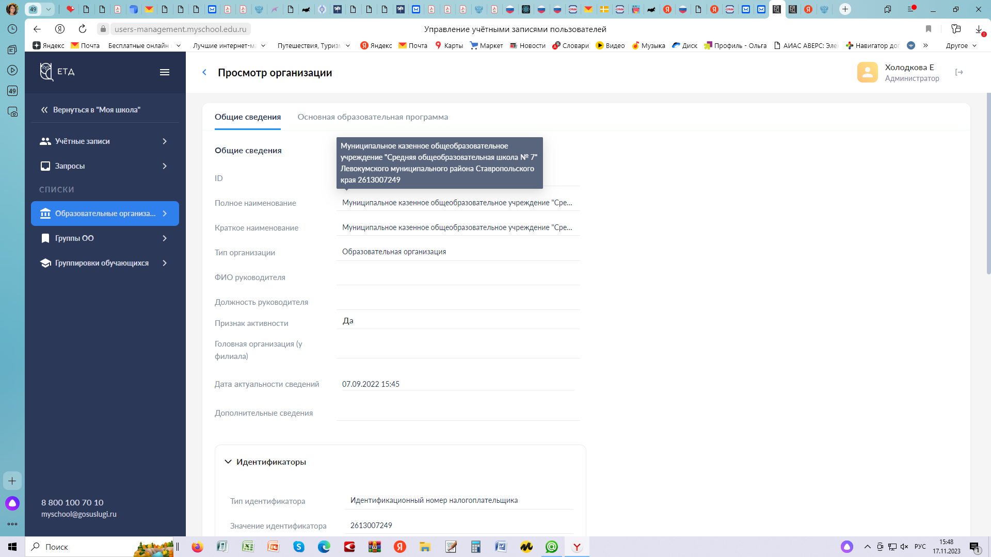991x557 pixels.
Task: Go back using the blue arrow beside Просмотр организации
Action: pyautogui.click(x=204, y=72)
